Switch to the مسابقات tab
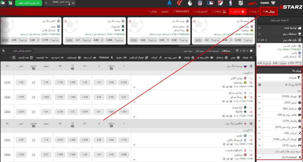 click(226, 51)
